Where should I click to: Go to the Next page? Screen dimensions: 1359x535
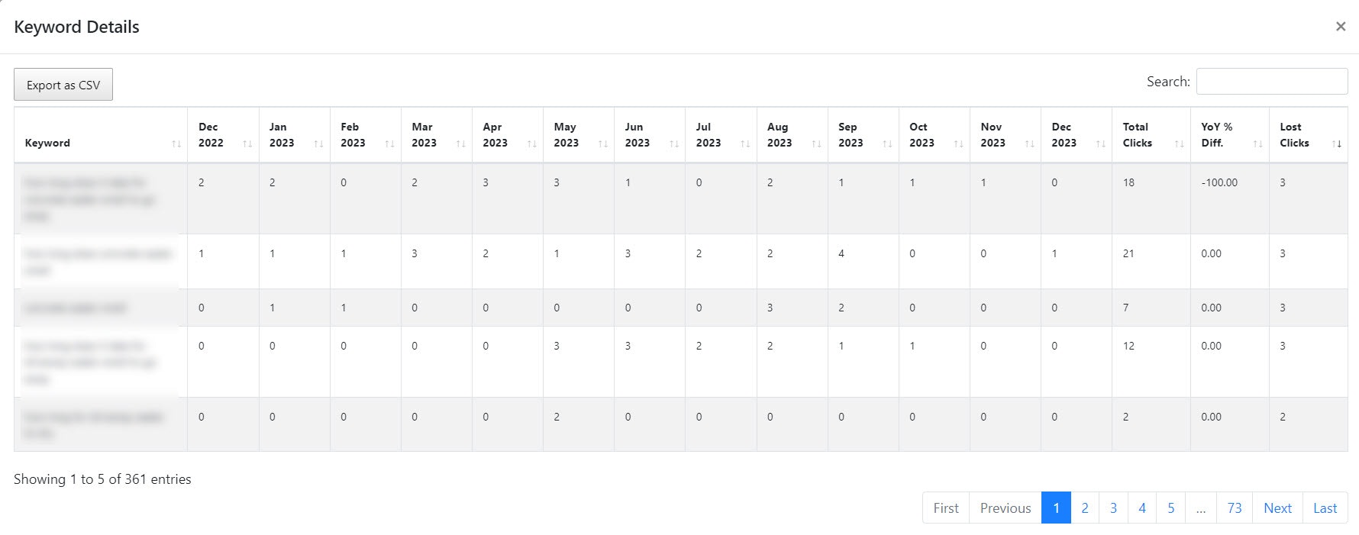pyautogui.click(x=1277, y=508)
